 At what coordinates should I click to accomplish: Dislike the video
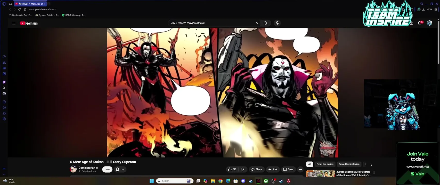tap(242, 169)
